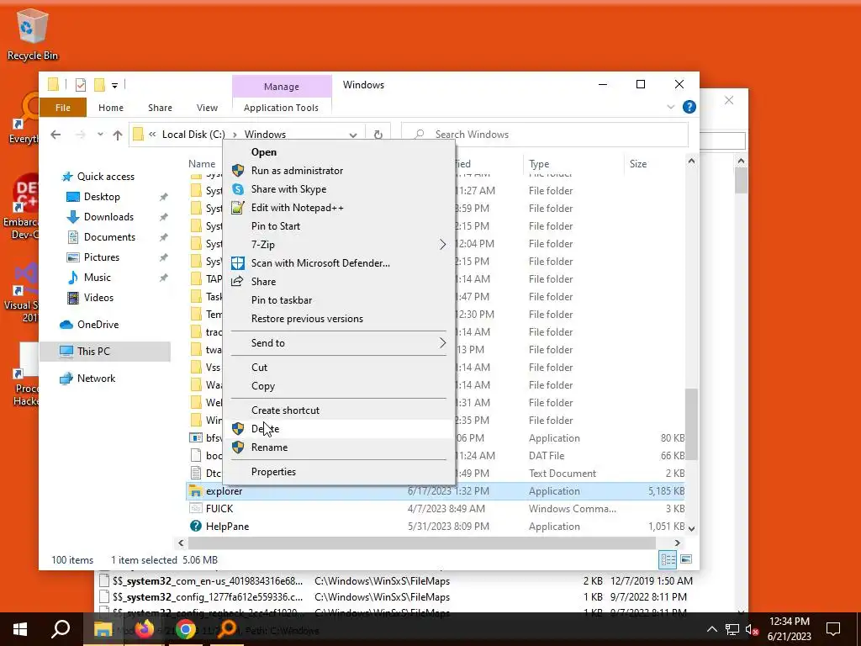Choose Cut in the context menu
This screenshot has height=646, width=861.
coord(339,368)
